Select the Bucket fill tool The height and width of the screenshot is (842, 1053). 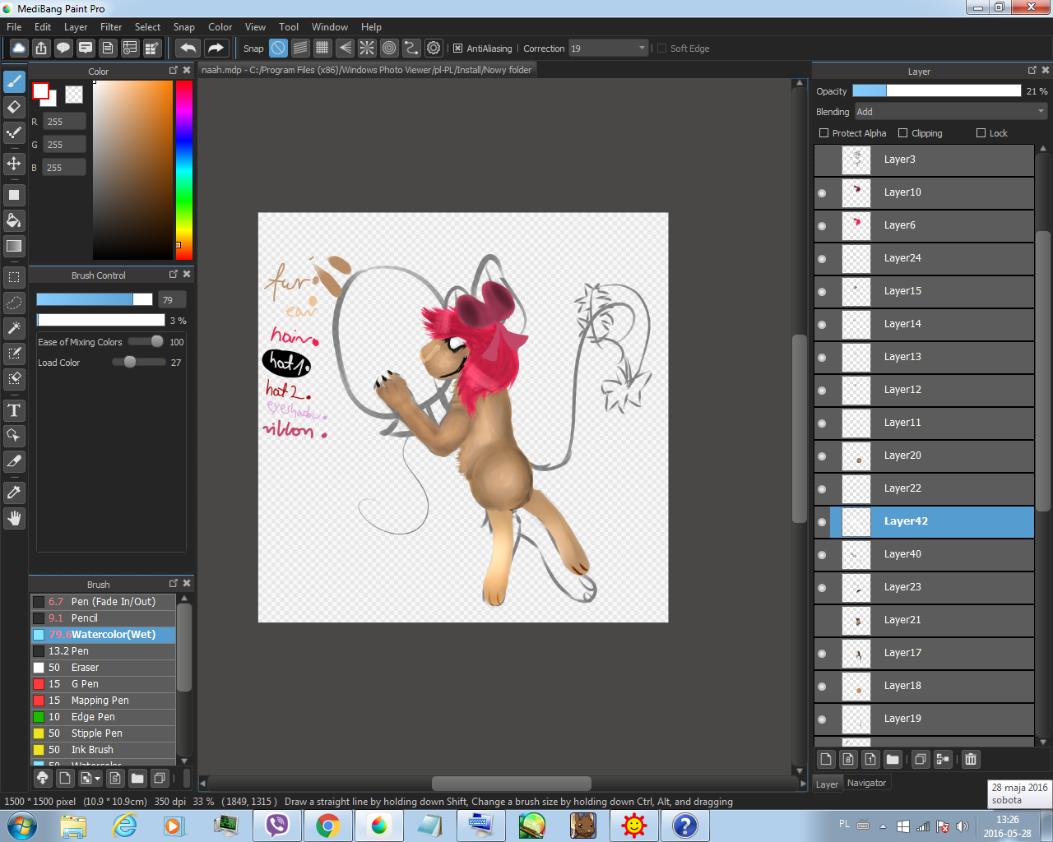pyautogui.click(x=14, y=220)
